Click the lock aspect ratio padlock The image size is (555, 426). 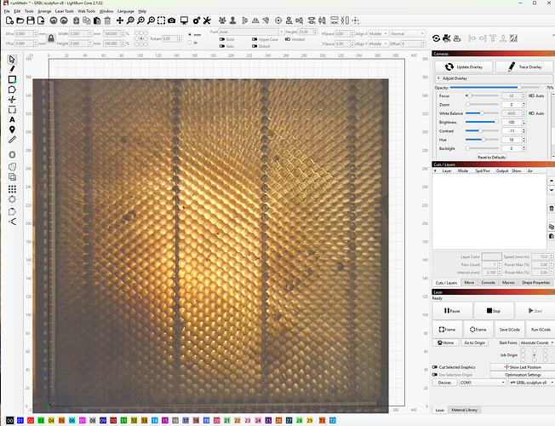click(x=51, y=38)
